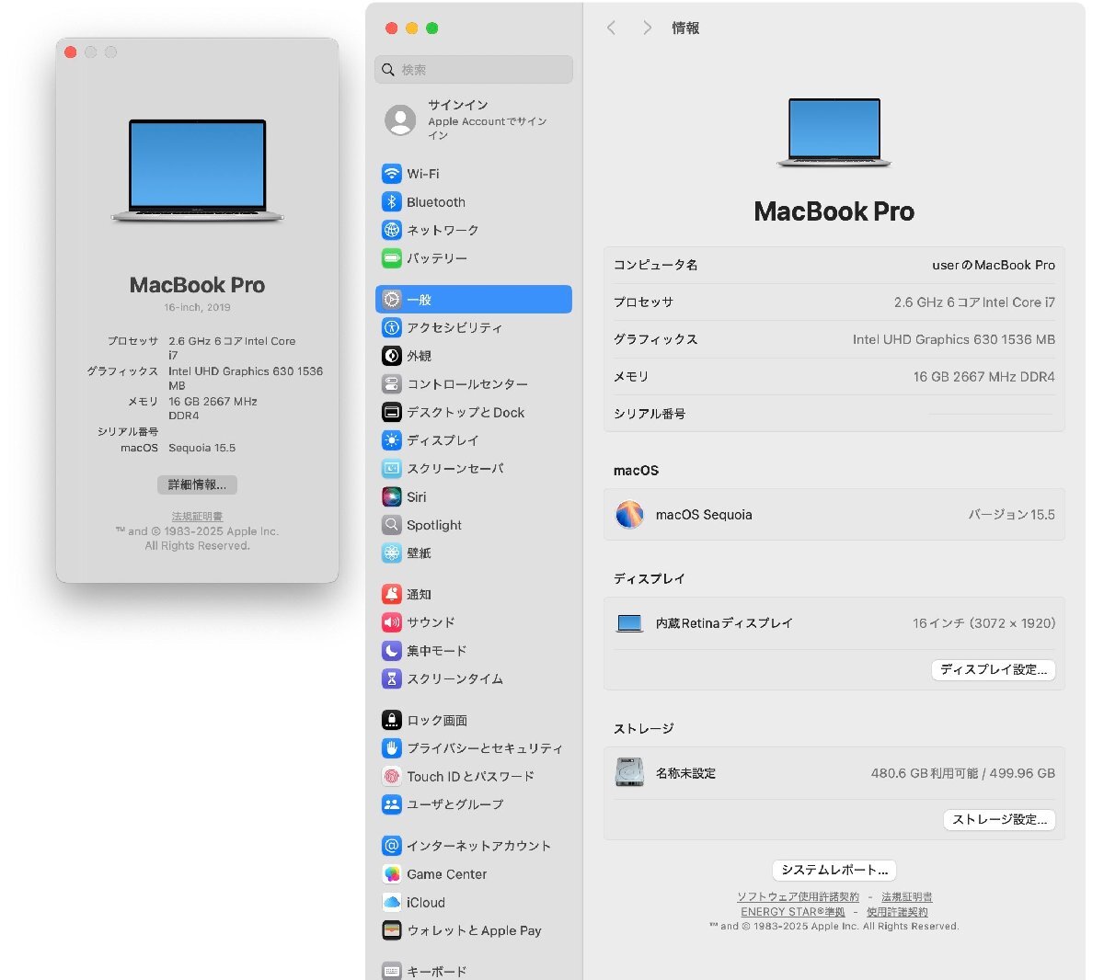This screenshot has height=980, width=1104.
Task: Open the スクリーンタイム hourglass icon
Action: [x=392, y=678]
